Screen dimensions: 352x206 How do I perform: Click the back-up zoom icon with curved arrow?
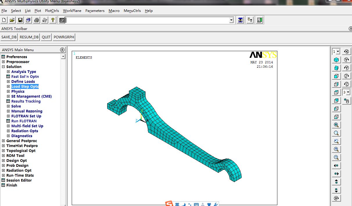tap(336, 141)
